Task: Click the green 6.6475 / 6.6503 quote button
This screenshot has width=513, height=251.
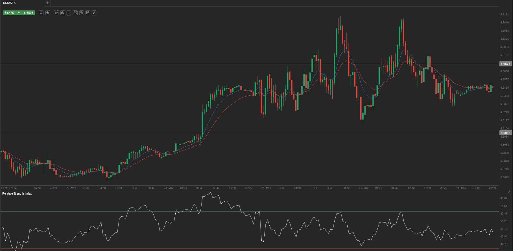Action: (x=19, y=13)
